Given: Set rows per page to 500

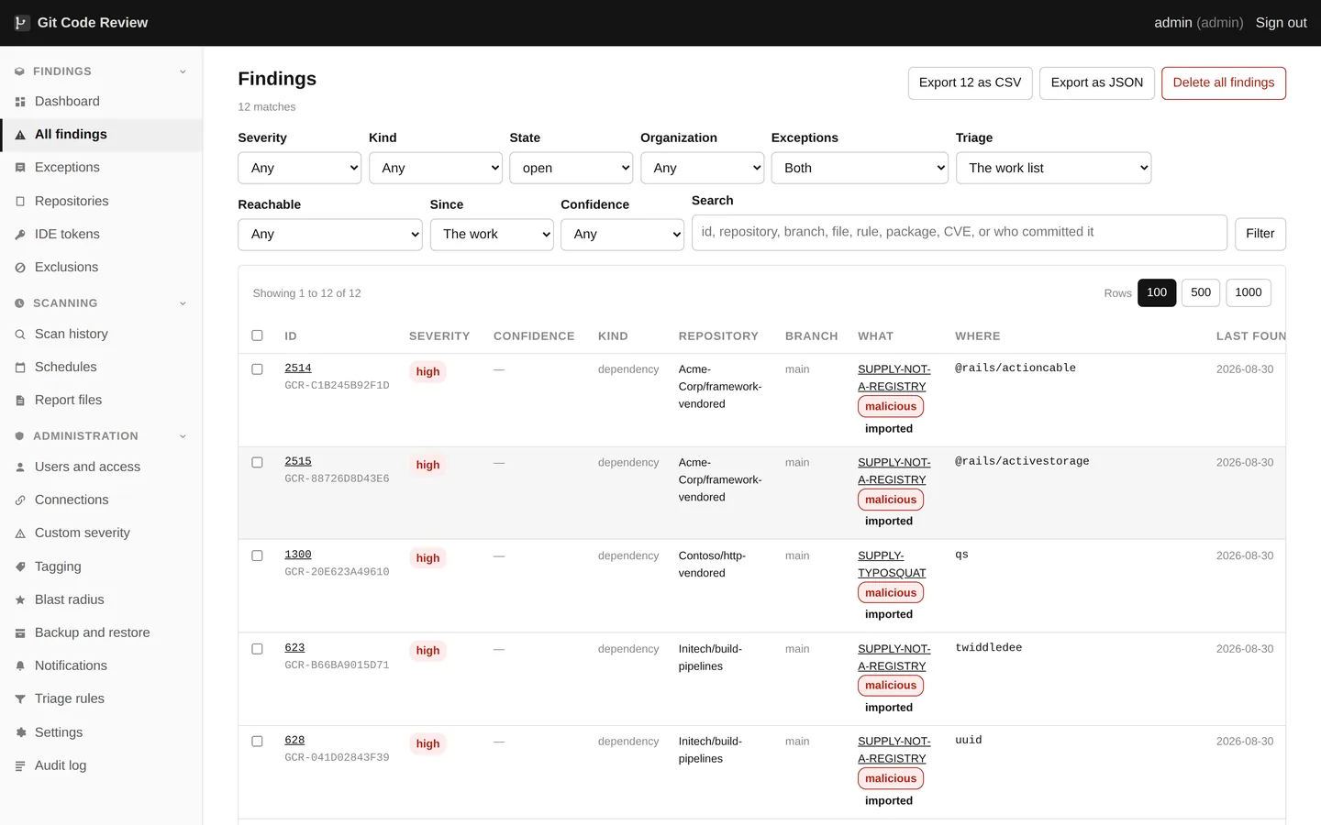Looking at the screenshot, I should tap(1201, 292).
